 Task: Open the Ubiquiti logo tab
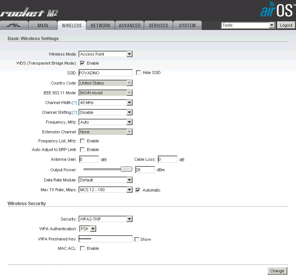15,26
